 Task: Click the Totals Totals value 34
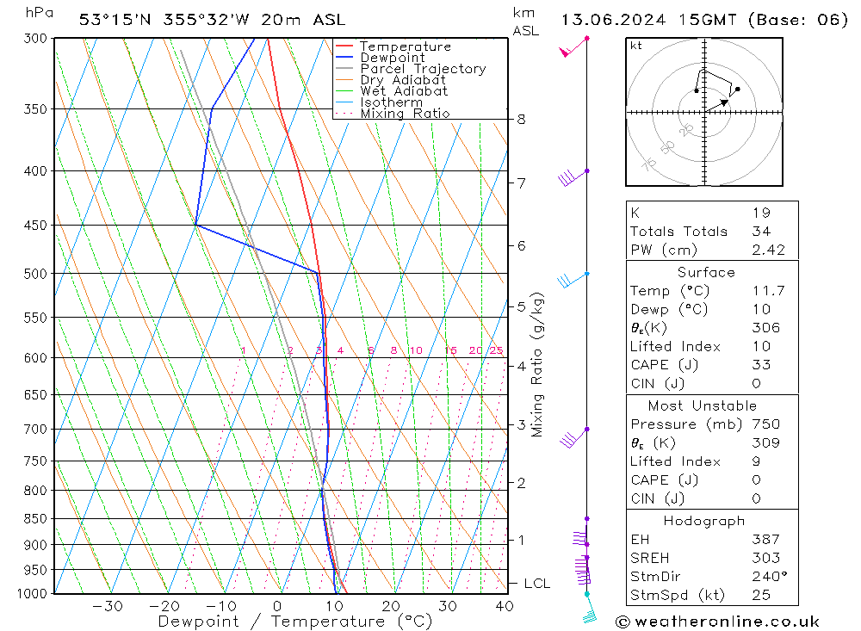(761, 232)
